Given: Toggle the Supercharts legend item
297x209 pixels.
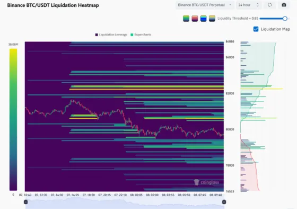Looking at the screenshot, I should point(141,34).
